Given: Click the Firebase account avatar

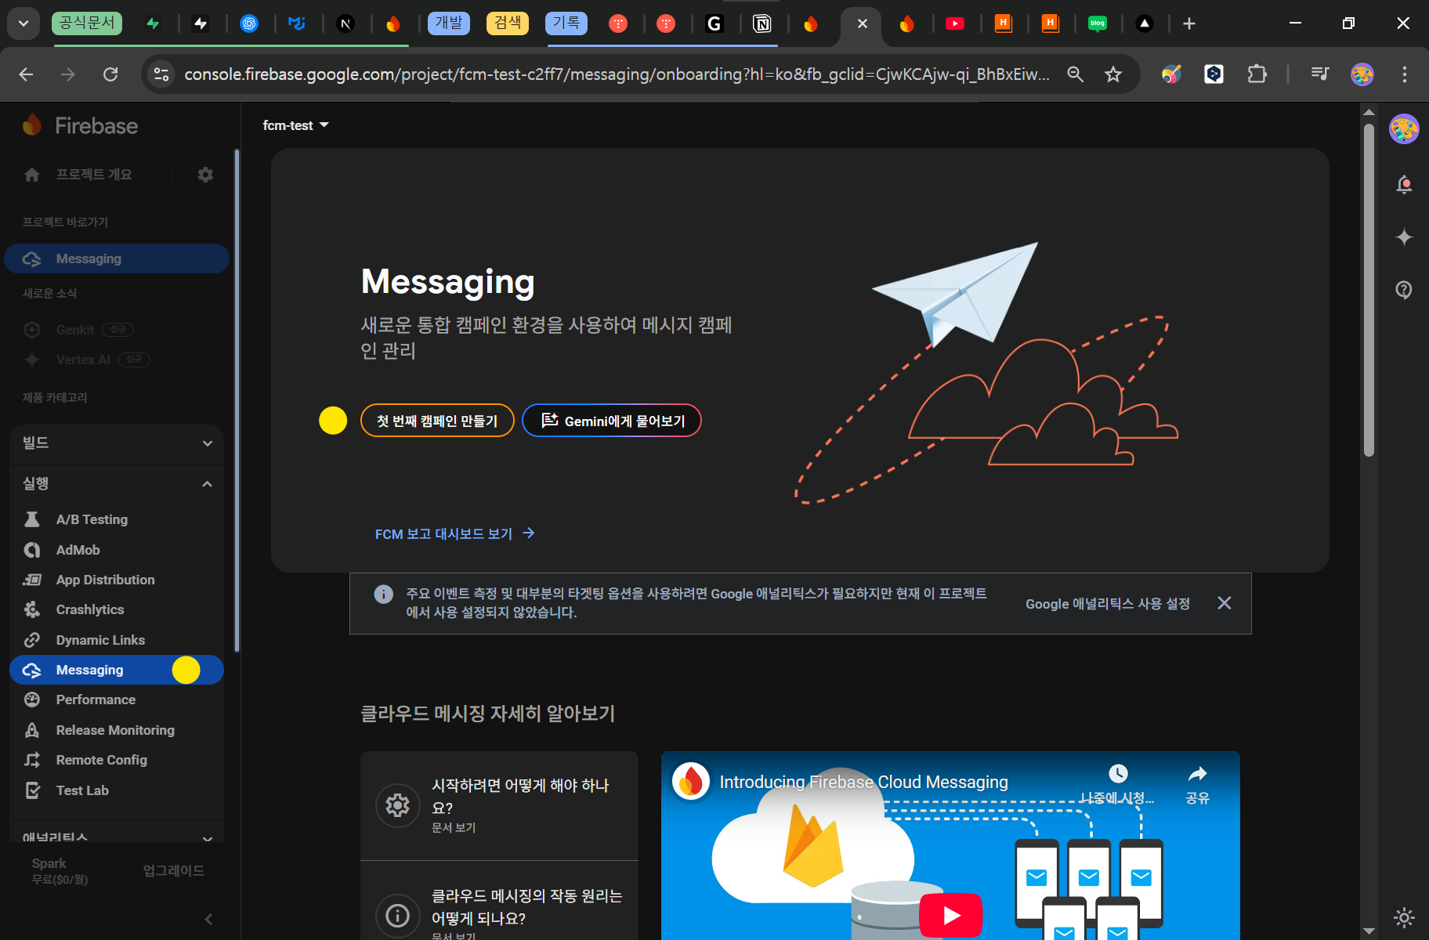Looking at the screenshot, I should tap(1404, 128).
